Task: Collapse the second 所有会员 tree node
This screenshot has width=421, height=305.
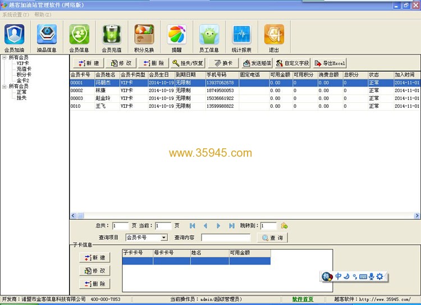Action: point(4,87)
